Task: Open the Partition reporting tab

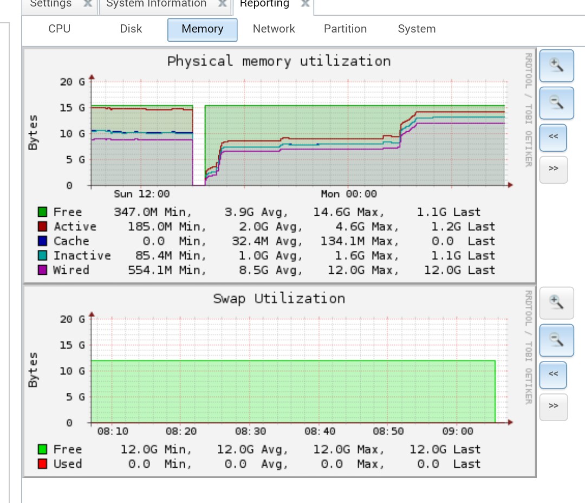Action: coord(345,29)
